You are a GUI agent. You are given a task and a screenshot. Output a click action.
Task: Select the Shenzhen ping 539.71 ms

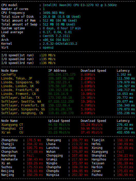click(35, 148)
